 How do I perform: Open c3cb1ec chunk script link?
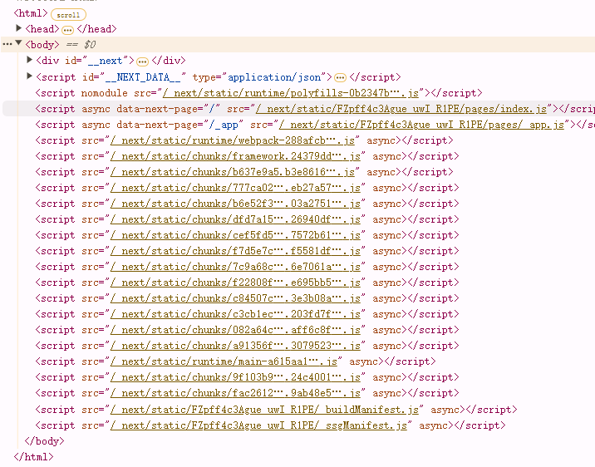point(235,314)
